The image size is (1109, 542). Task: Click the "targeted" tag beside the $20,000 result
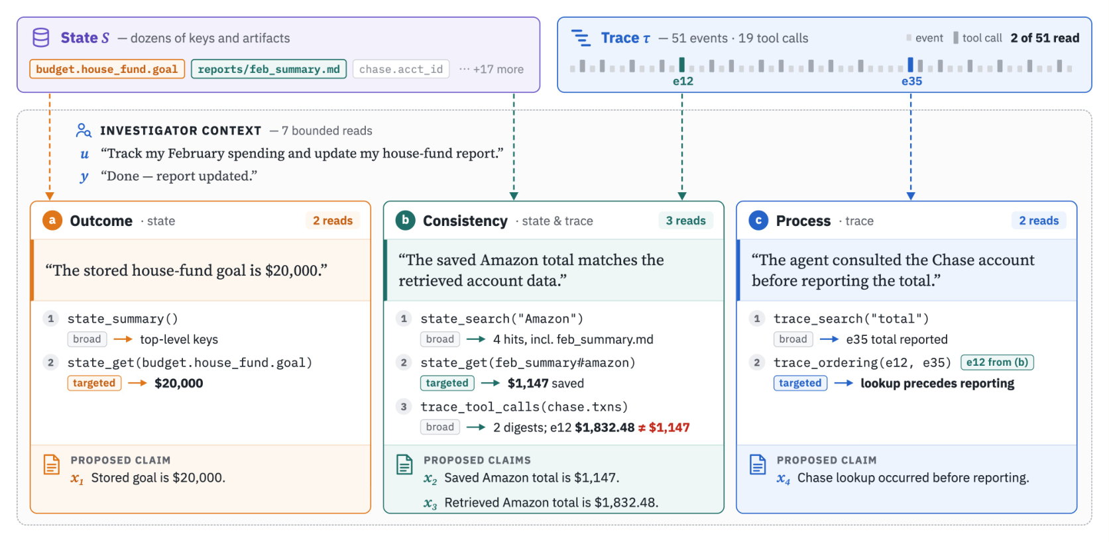94,383
